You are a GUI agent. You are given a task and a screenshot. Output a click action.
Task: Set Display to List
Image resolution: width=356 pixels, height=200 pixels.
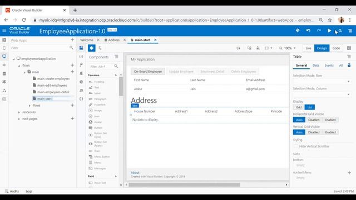point(309,107)
